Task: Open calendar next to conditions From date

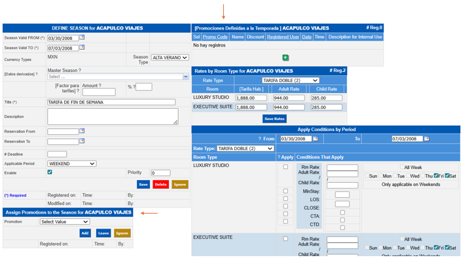Action: tap(316, 139)
